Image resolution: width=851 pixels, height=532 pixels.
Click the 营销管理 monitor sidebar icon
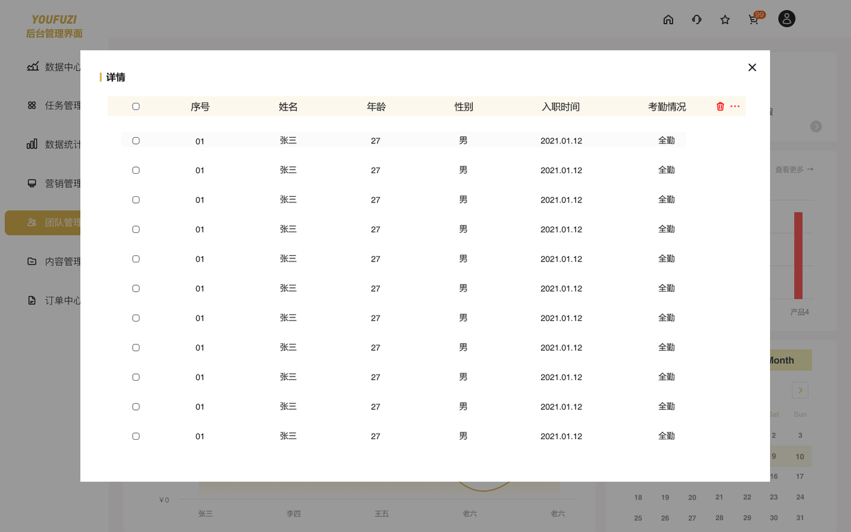[32, 183]
